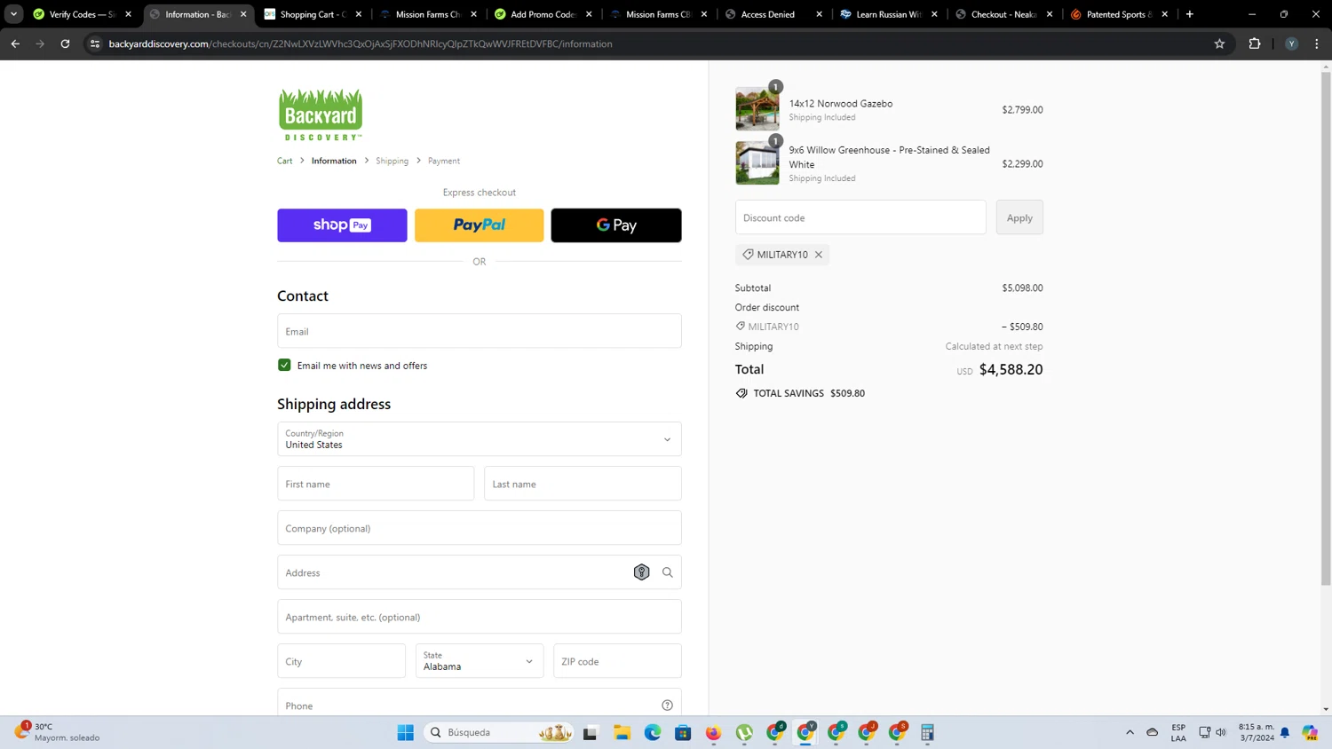Screen dimensions: 1332x749
Task: Open the notifications bell in the tray
Action: point(1285,732)
